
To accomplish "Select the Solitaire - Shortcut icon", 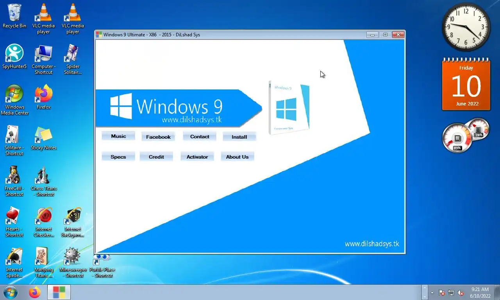I will click(x=14, y=141).
